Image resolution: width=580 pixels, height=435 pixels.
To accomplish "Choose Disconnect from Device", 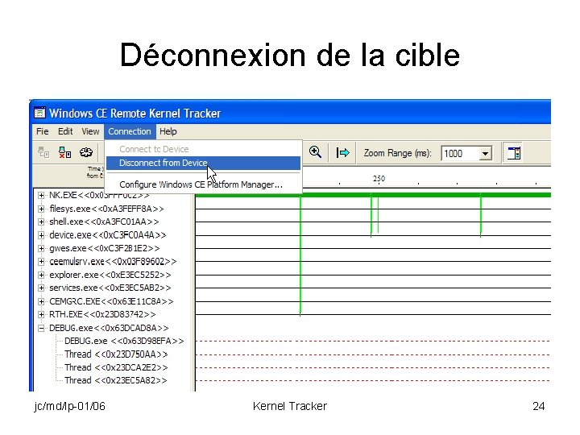I will coord(204,163).
